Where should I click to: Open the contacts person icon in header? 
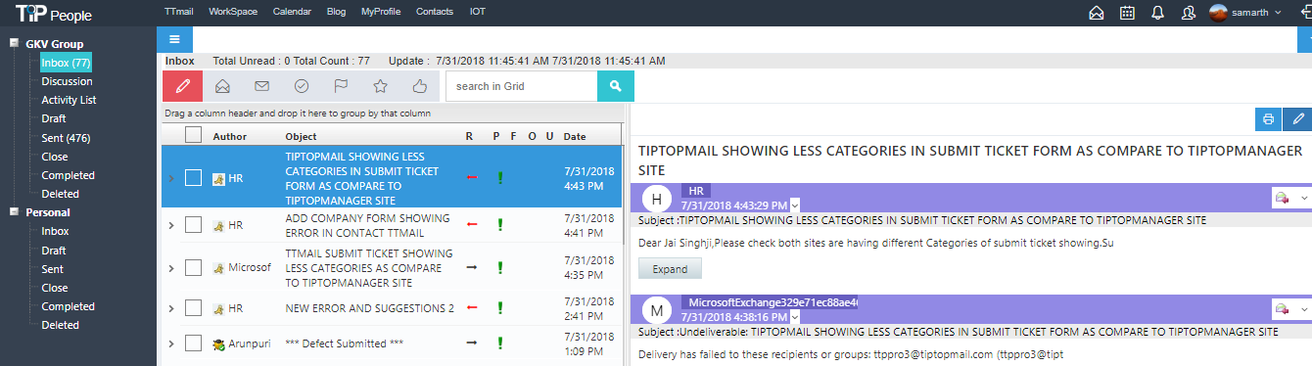point(1188,12)
